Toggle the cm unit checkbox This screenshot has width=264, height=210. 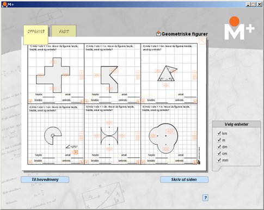coord(219,153)
